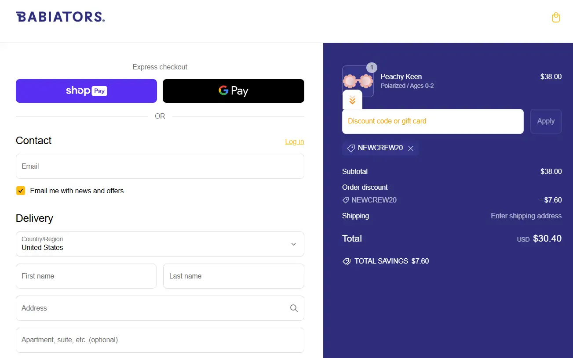Screen dimensions: 573x358
Task: Click the Polarized / Ages 0-2 variant text
Action: coord(407,86)
